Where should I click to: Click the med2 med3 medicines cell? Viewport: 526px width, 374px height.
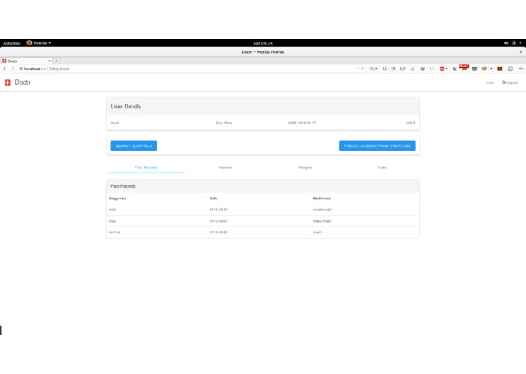point(322,210)
